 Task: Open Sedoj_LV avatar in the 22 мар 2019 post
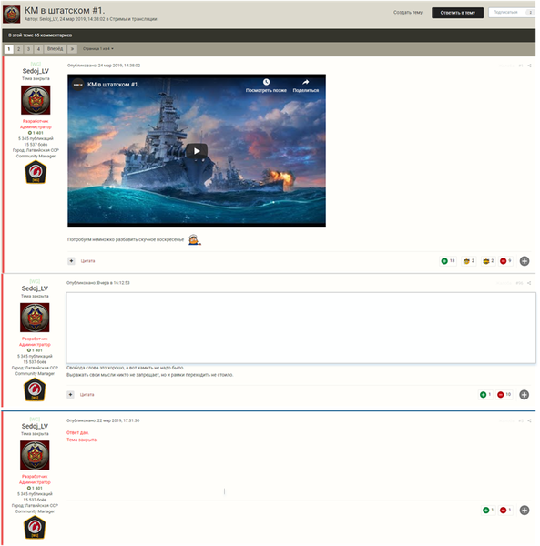35,455
